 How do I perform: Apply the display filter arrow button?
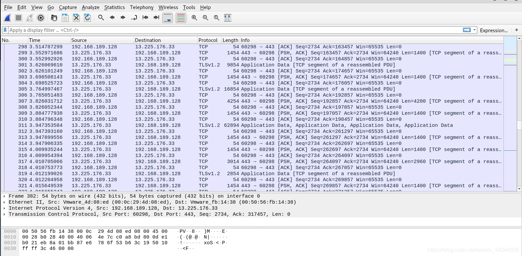coord(467,30)
